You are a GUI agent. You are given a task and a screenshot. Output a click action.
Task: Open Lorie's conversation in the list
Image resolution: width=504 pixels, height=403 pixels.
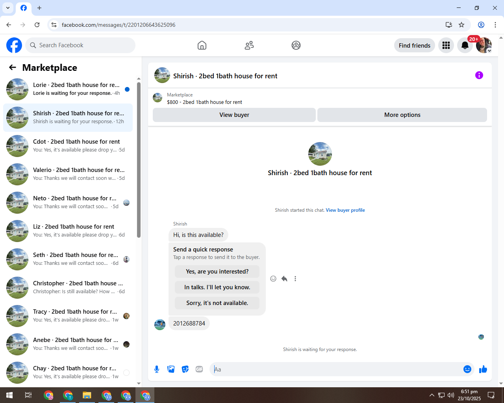tap(68, 89)
